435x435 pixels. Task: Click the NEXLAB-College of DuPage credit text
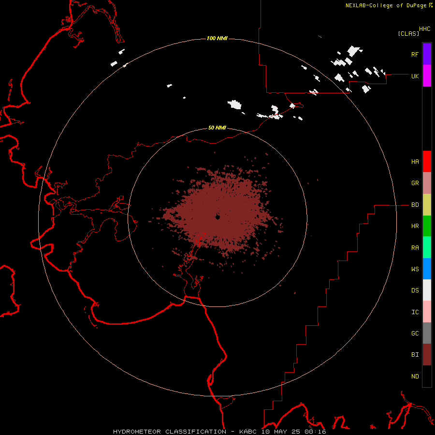386,5
